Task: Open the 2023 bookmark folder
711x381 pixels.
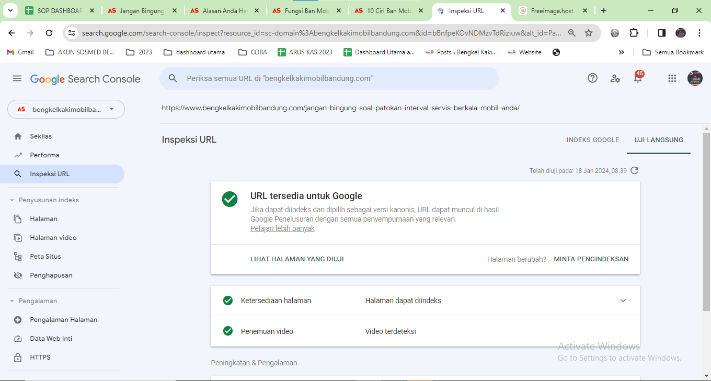Action: [139, 52]
